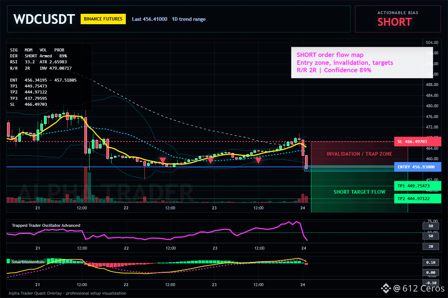Screen dimensions: 448x298
Task: Click the SHORT TARGET FLOW label
Action: pos(359,192)
